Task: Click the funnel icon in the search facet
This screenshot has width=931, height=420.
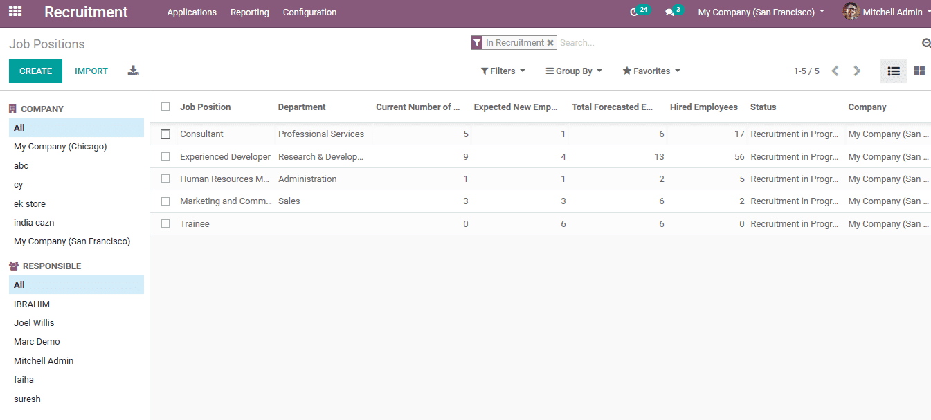Action: [477, 43]
